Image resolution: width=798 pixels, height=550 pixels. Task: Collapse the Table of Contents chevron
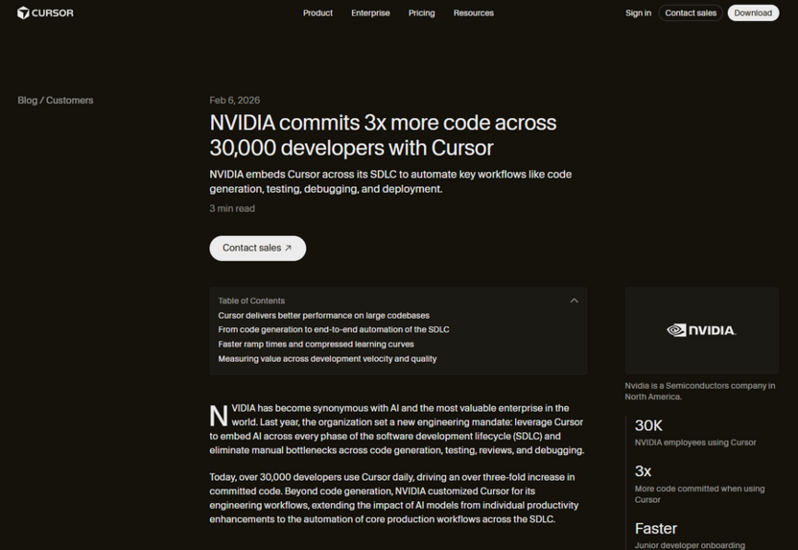575,300
